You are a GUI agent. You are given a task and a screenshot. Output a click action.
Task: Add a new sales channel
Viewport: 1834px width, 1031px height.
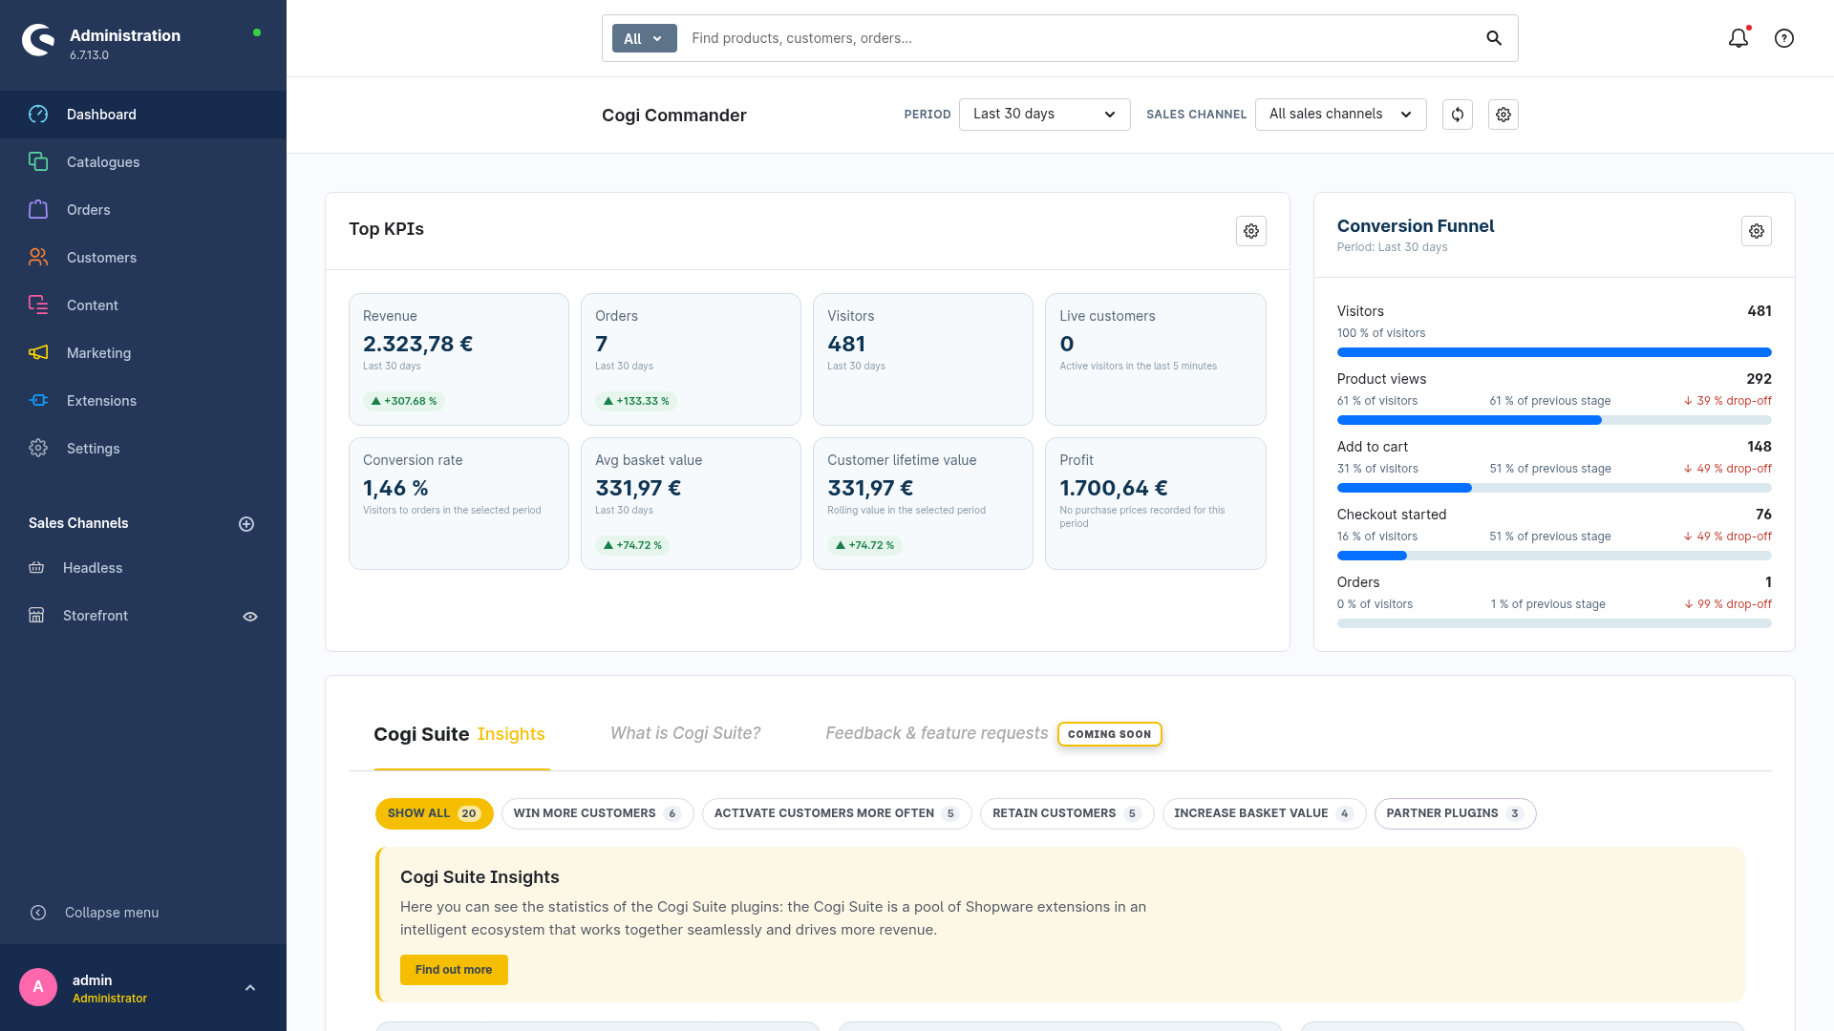point(246,524)
